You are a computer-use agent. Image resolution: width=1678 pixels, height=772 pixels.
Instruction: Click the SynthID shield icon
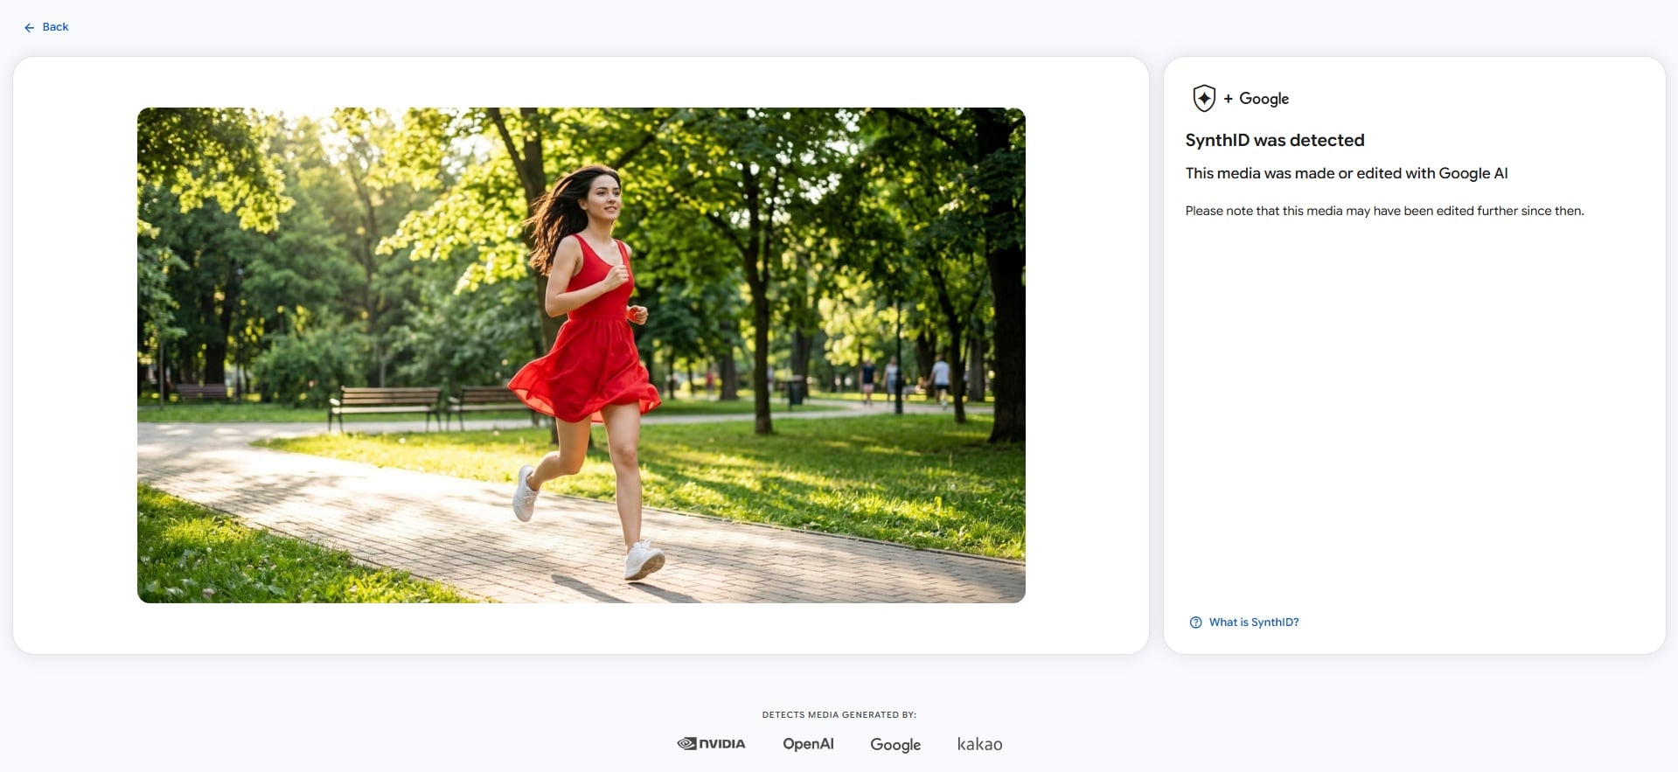pyautogui.click(x=1204, y=98)
